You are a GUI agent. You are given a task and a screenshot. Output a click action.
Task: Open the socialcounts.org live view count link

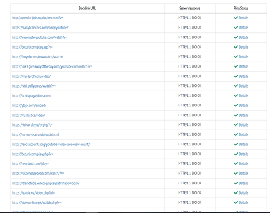pos(51,144)
